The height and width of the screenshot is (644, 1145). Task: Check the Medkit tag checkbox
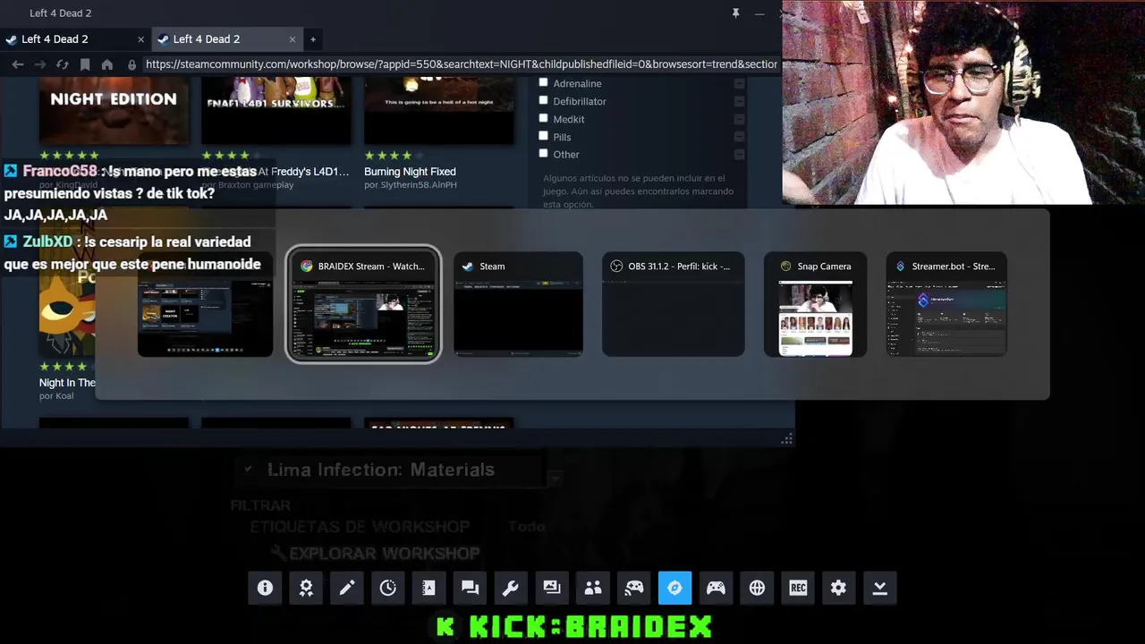(x=543, y=118)
